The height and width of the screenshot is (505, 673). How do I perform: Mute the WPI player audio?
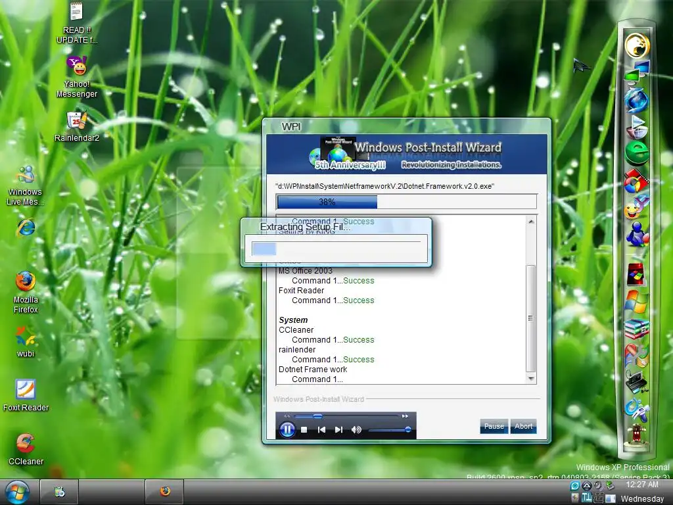pos(356,429)
